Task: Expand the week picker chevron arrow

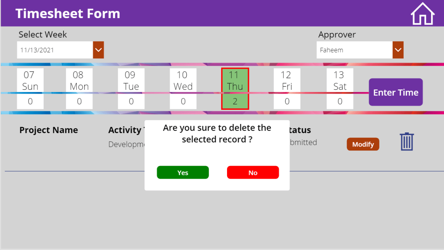Action: tap(98, 50)
